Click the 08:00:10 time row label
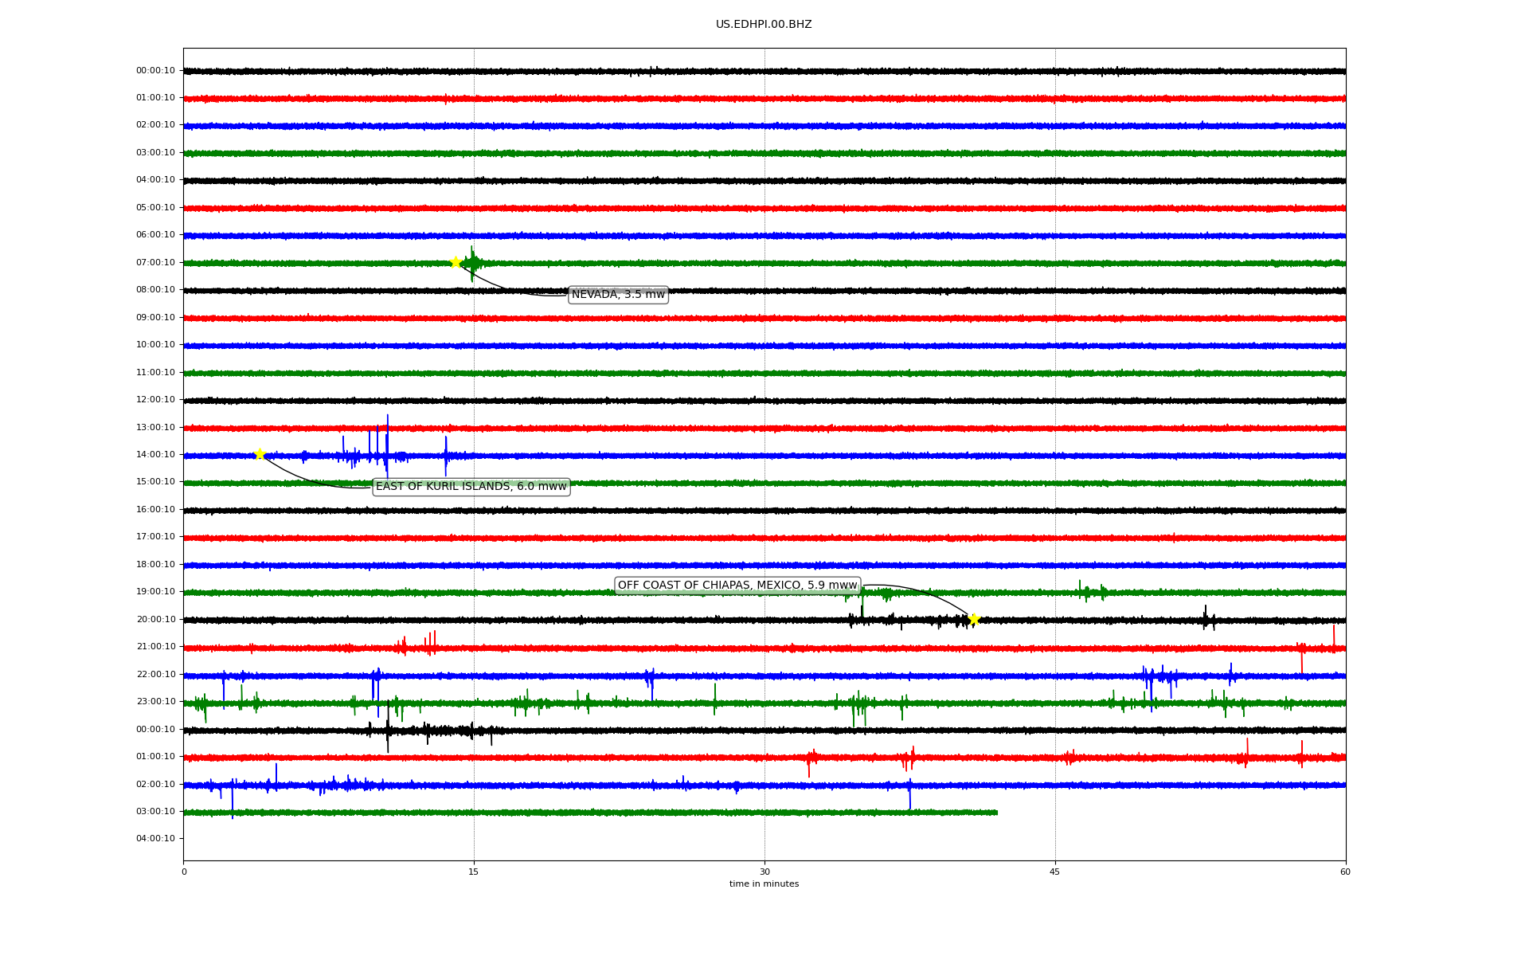Screen dimensions: 1529x956 155,289
